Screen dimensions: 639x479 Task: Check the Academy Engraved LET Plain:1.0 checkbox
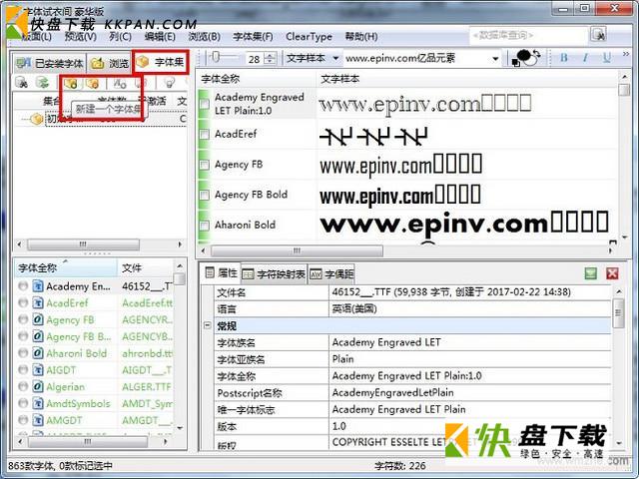[x=205, y=104]
